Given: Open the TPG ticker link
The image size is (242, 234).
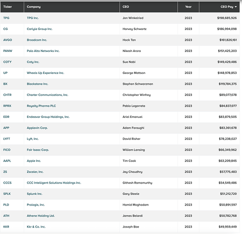Looking at the screenshot, I should click(x=6, y=18).
